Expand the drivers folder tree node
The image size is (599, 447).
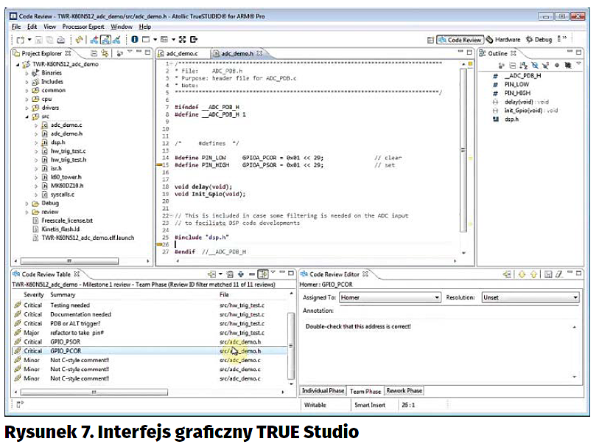click(27, 108)
